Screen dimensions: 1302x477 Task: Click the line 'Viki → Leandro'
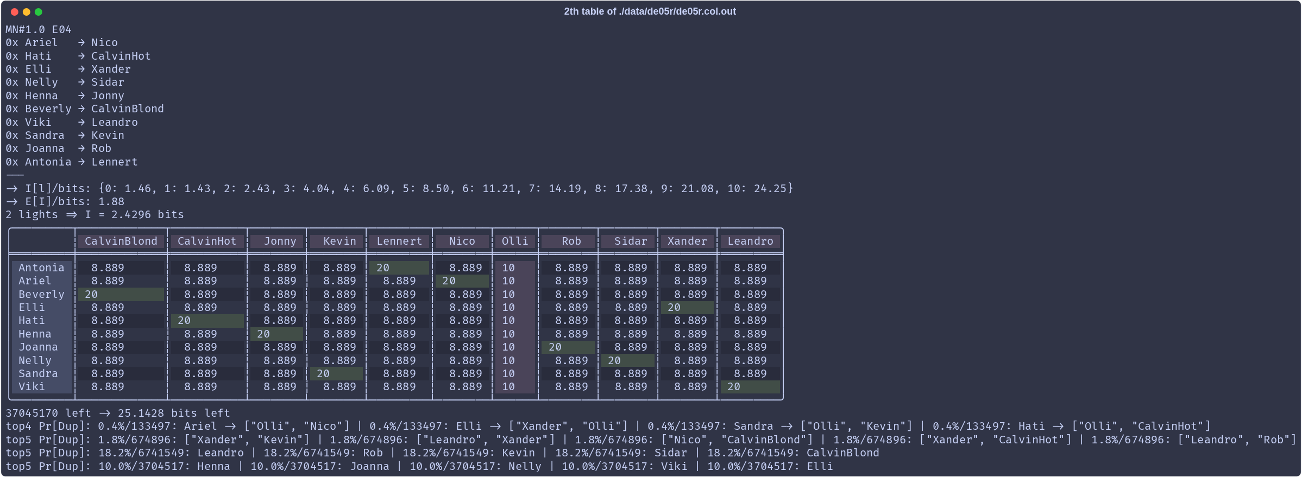[72, 122]
